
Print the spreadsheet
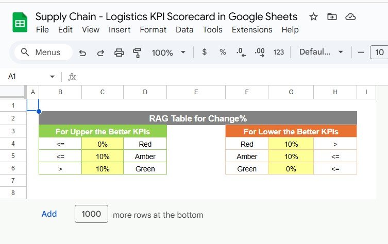click(x=119, y=53)
